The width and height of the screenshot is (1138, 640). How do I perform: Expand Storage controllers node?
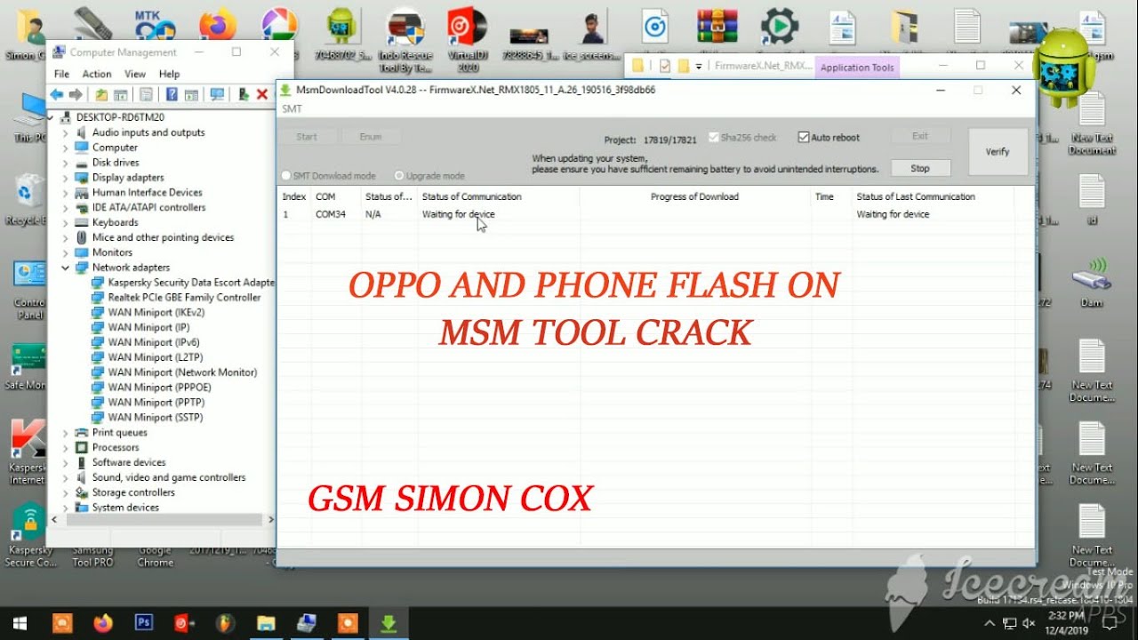[x=66, y=492]
